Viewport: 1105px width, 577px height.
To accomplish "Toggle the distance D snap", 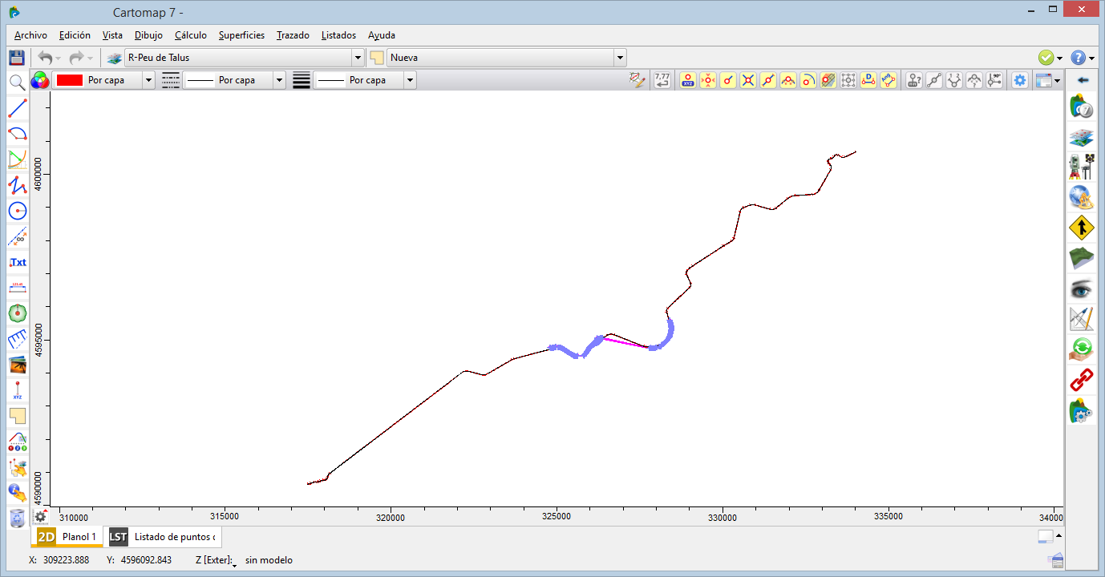I will click(868, 80).
